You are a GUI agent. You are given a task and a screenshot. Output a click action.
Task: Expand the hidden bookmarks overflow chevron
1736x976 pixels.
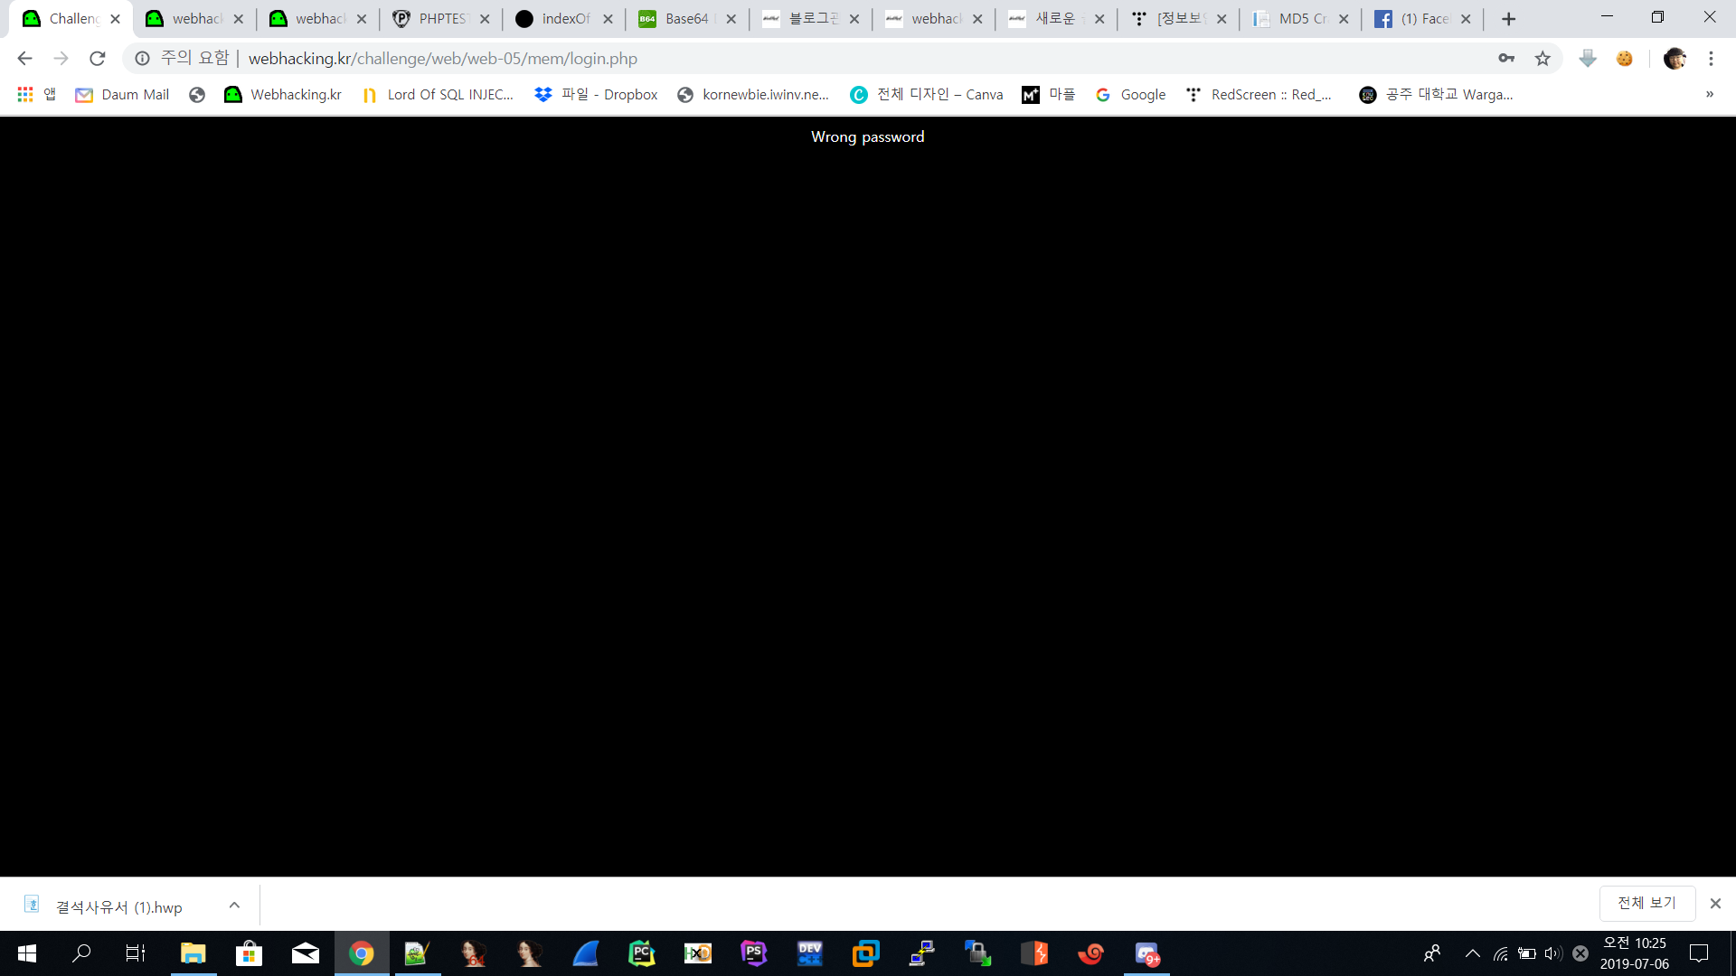[1710, 94]
